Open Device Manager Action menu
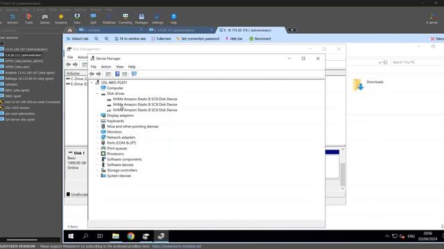This screenshot has height=249, width=444. click(x=106, y=66)
